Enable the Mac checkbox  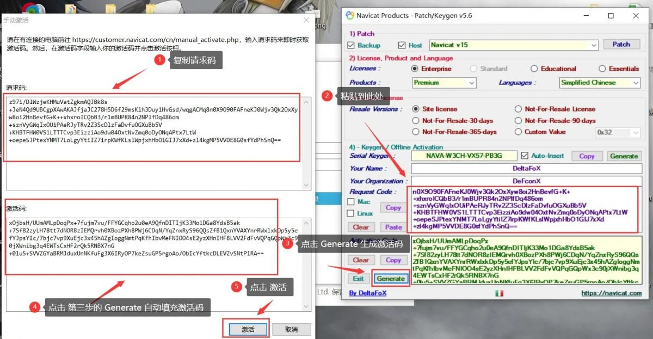pos(351,202)
